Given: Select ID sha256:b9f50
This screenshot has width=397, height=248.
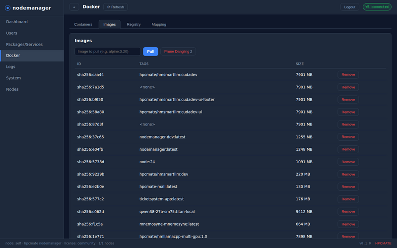Looking at the screenshot, I should pos(90,100).
